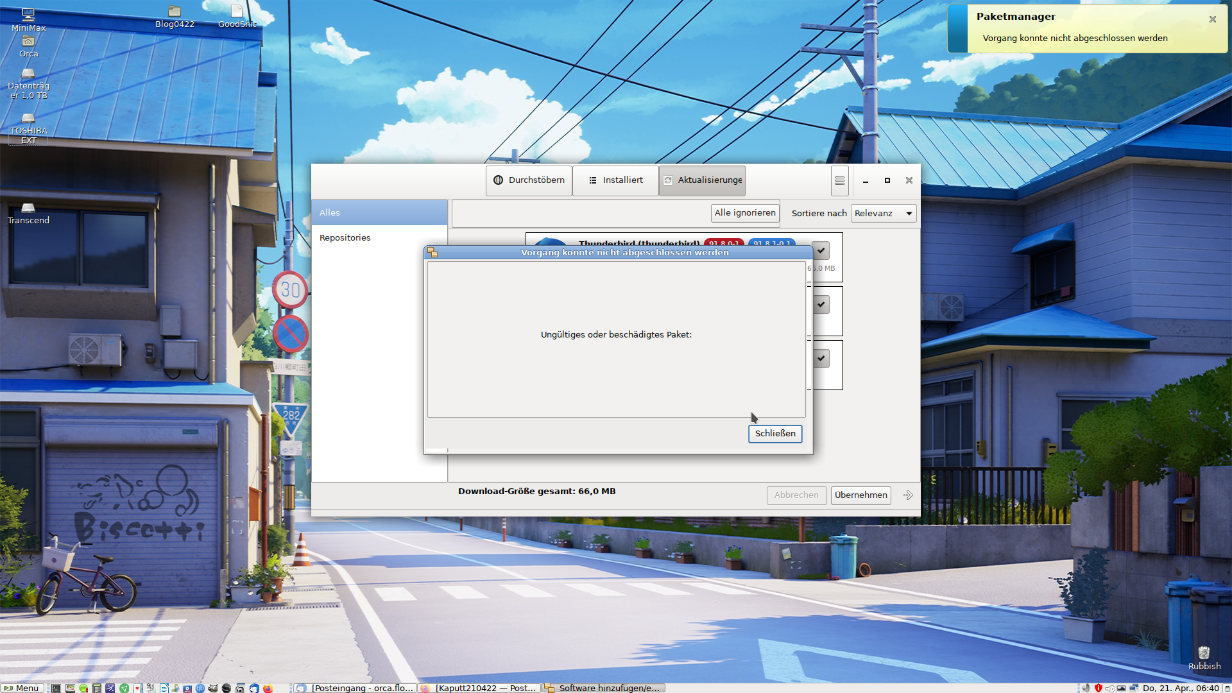Select the TOSHIBA EXT drive icon
The image size is (1232, 693).
coord(28,129)
